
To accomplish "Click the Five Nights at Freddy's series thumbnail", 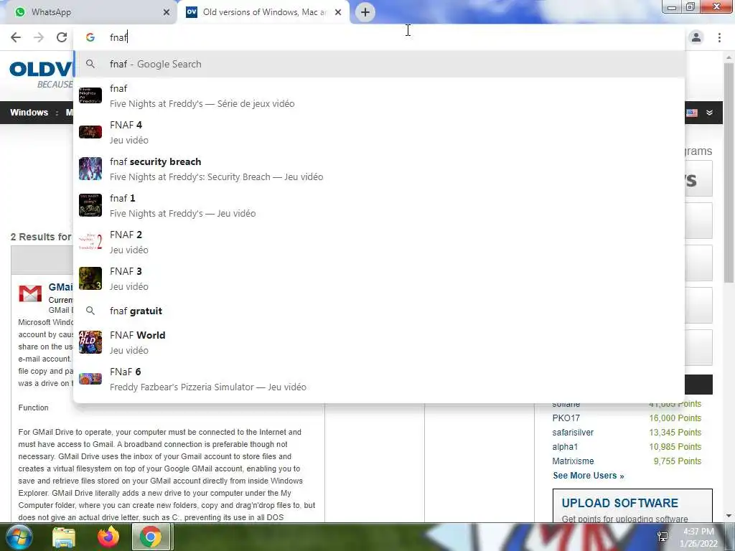I will [x=90, y=95].
